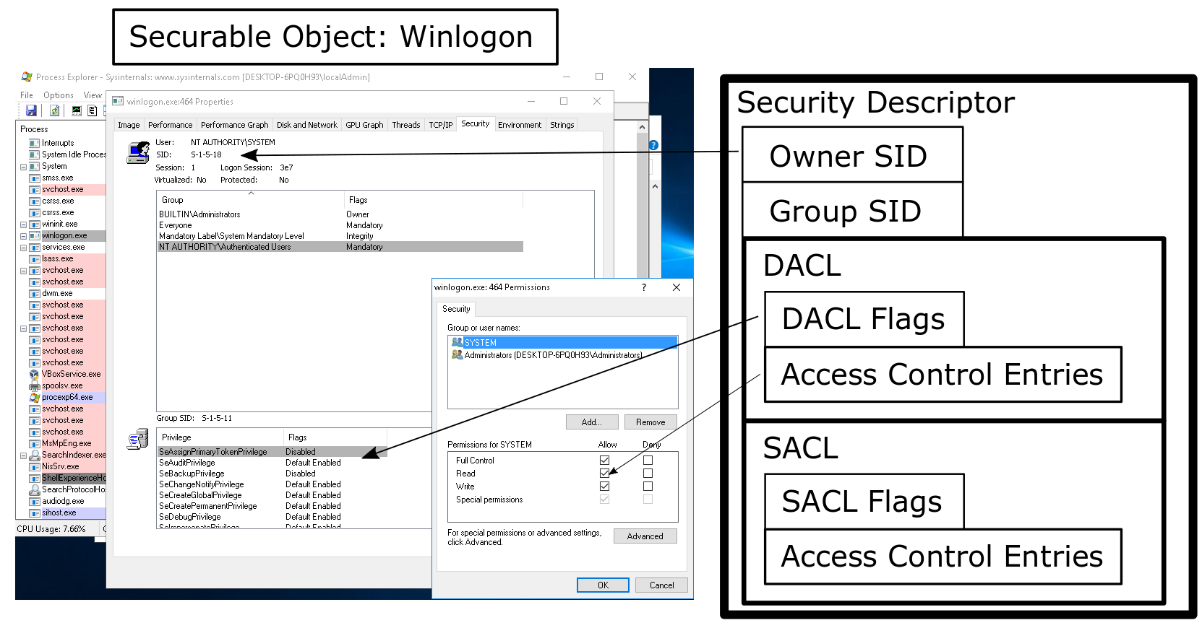
Task: Collapse the wininit.exe tree node
Action: [23, 224]
